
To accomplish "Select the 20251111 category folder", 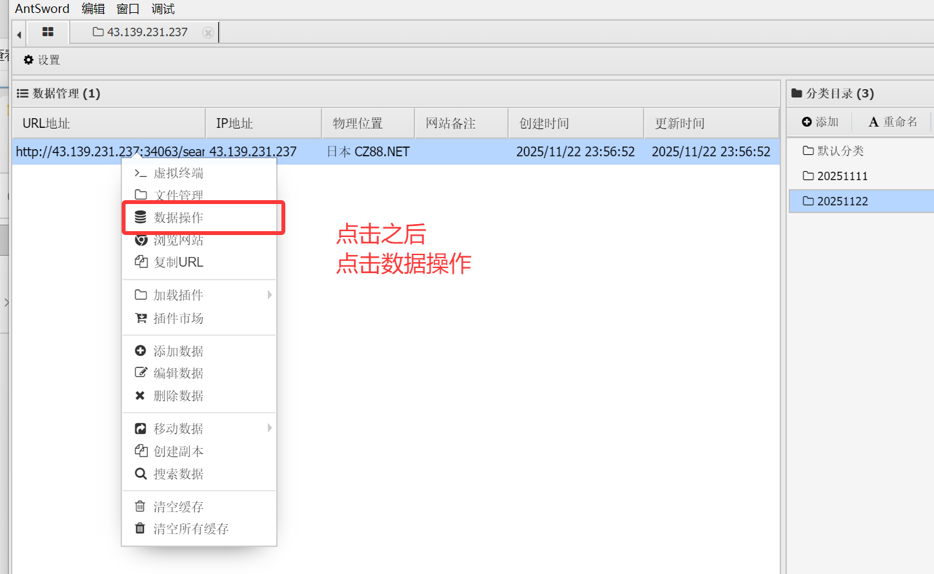I will [861, 176].
